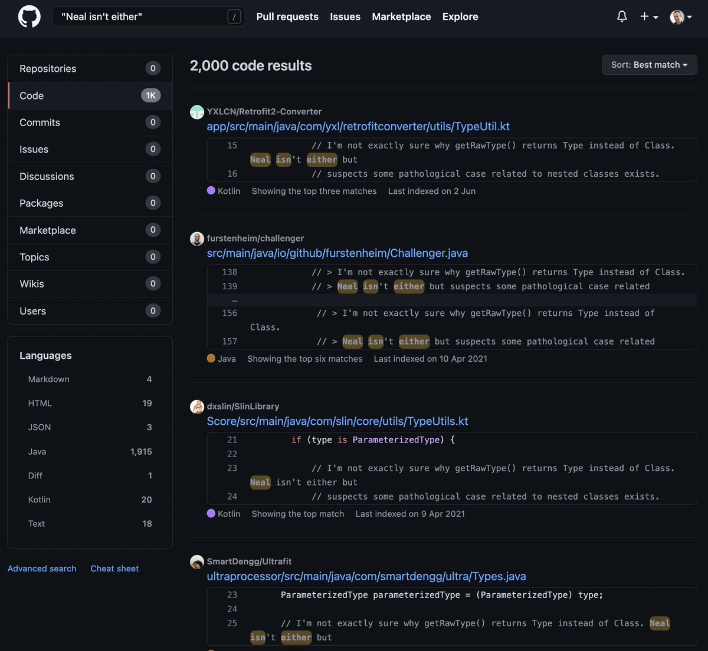Click line number 138 in Challenger.java snippet
This screenshot has height=651, width=708.
pyautogui.click(x=230, y=272)
